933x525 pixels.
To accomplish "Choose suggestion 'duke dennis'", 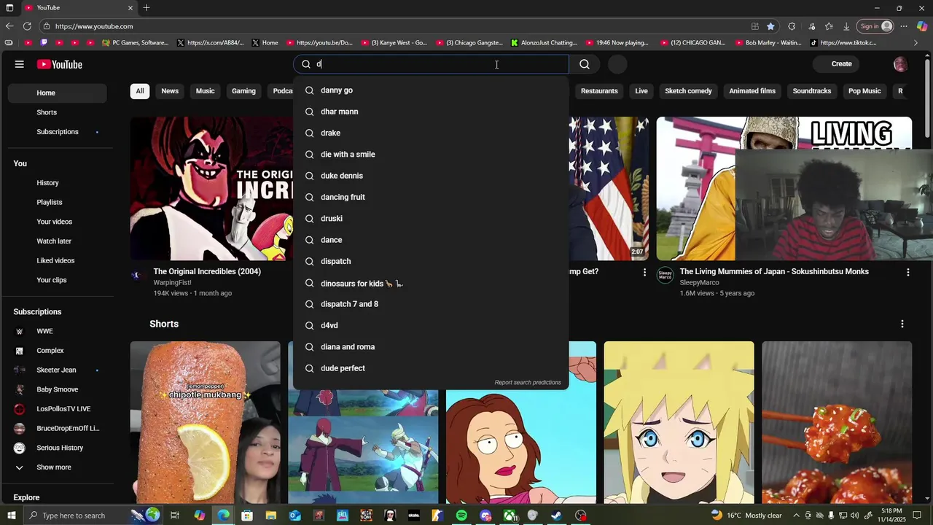I will click(430, 176).
